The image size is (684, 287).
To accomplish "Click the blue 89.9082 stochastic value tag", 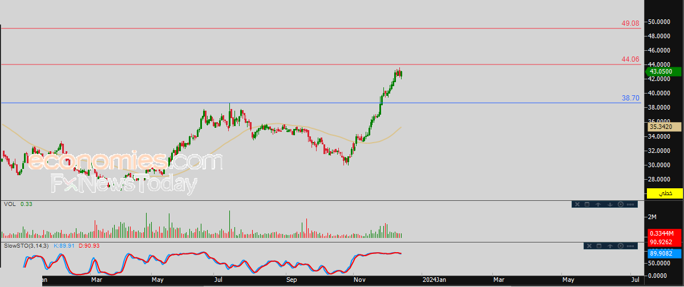I will pyautogui.click(x=665, y=252).
